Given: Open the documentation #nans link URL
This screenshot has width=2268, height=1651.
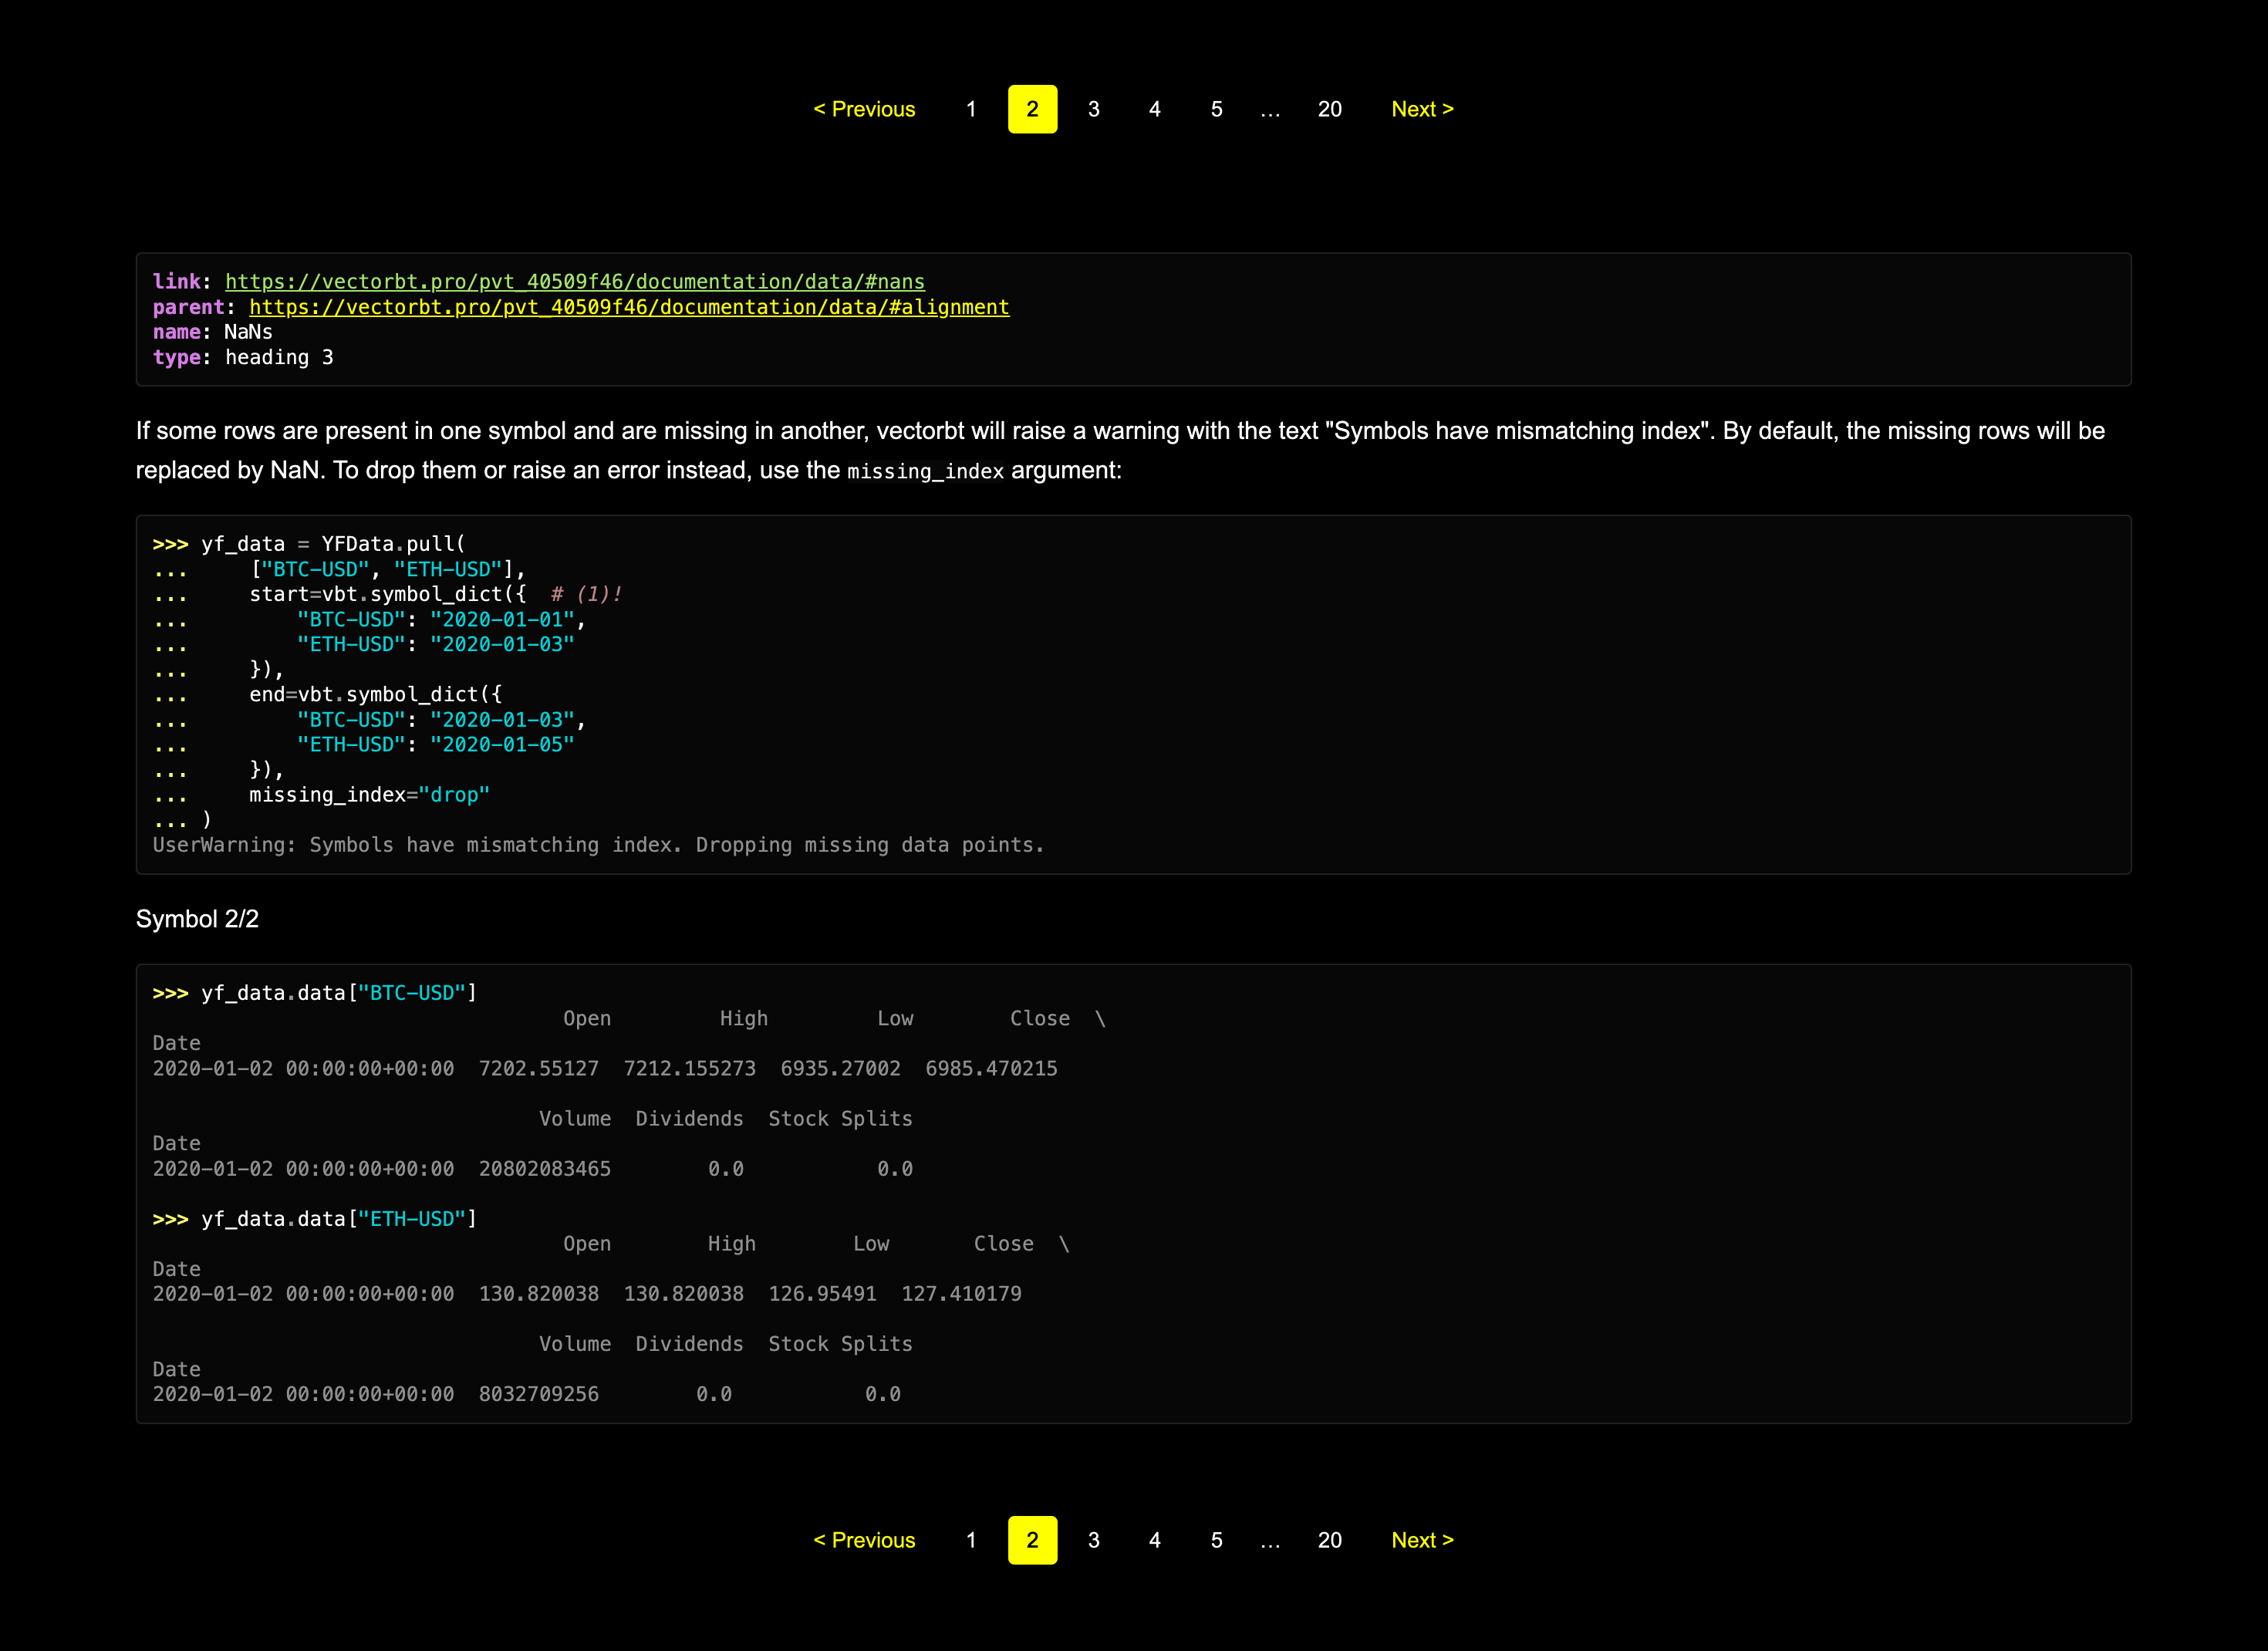Looking at the screenshot, I should coord(574,282).
